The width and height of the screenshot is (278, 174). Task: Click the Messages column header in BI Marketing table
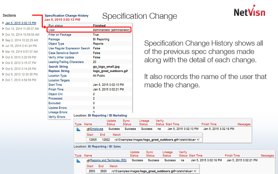(244, 124)
